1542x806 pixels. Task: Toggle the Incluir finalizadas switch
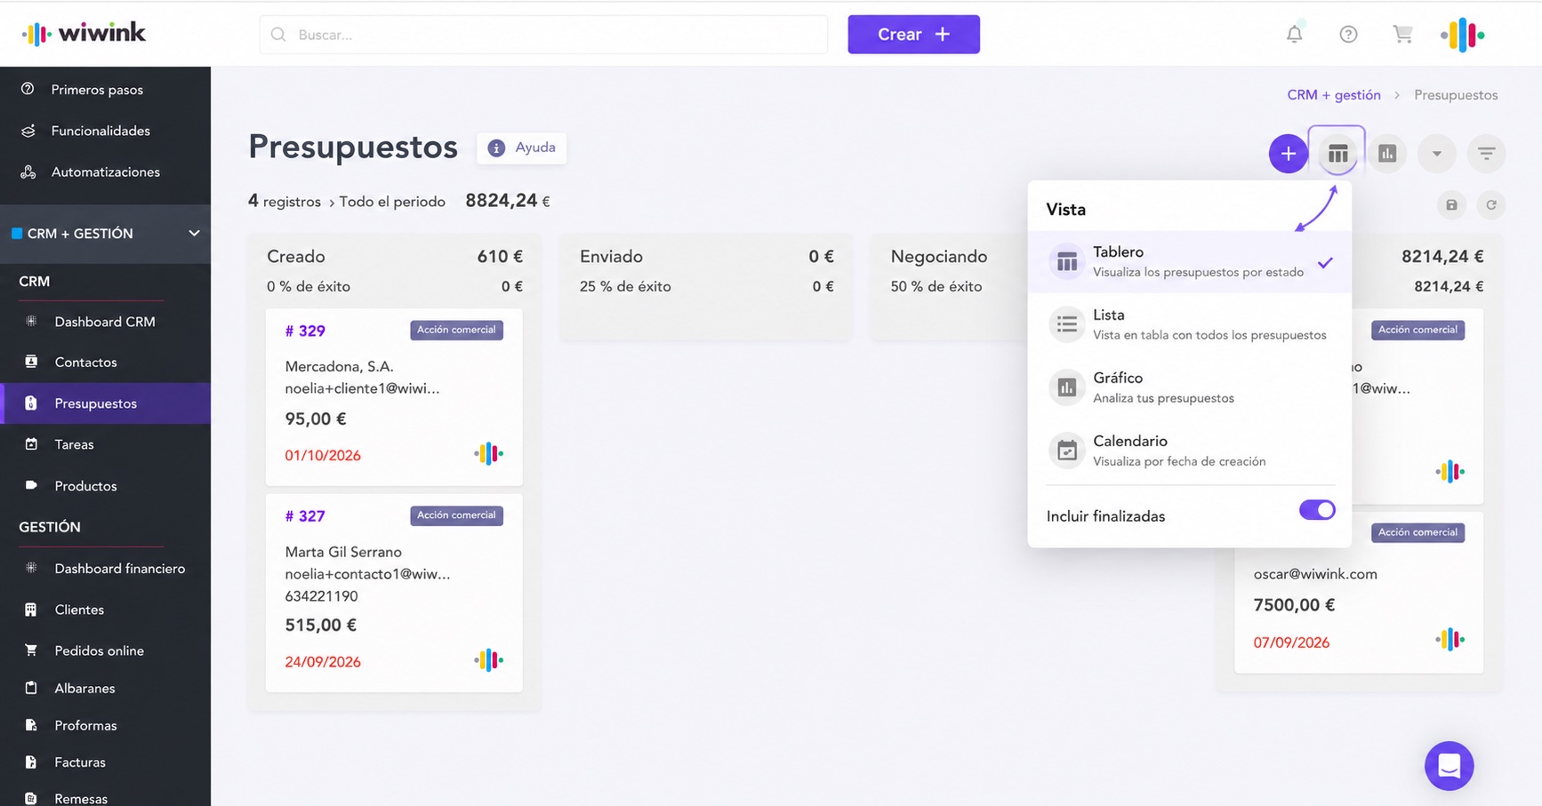coord(1317,510)
